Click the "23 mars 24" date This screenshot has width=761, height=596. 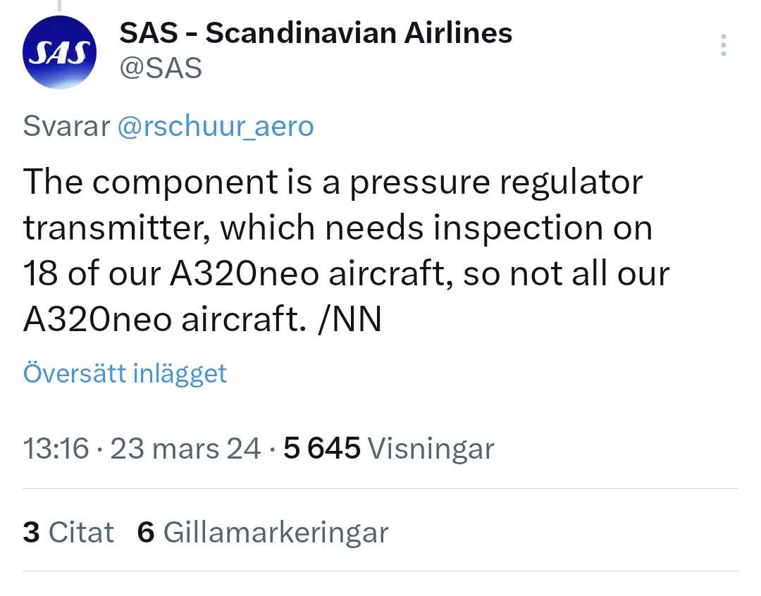click(x=185, y=448)
